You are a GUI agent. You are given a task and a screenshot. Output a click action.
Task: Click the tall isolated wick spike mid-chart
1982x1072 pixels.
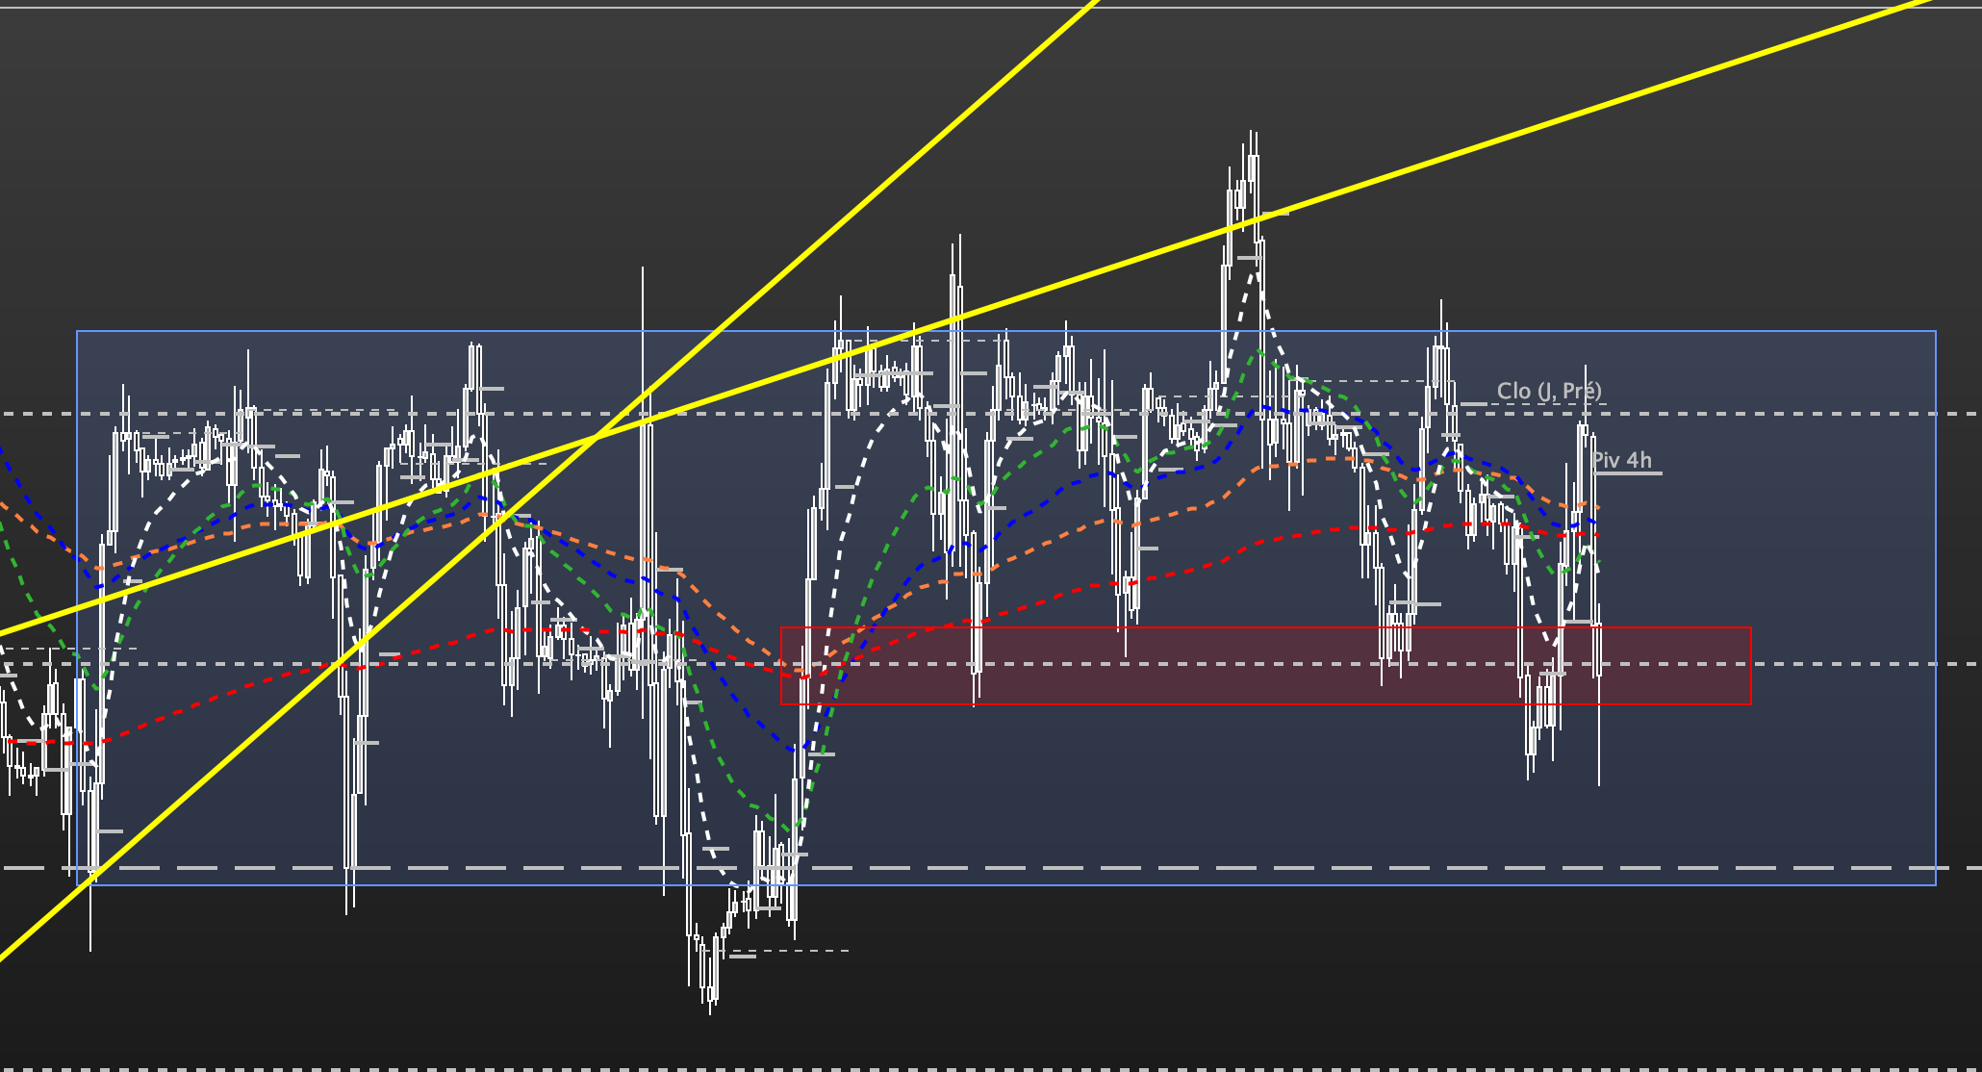(643, 308)
